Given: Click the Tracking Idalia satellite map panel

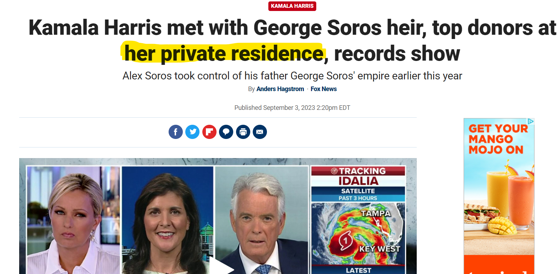Looking at the screenshot, I should point(358,220).
